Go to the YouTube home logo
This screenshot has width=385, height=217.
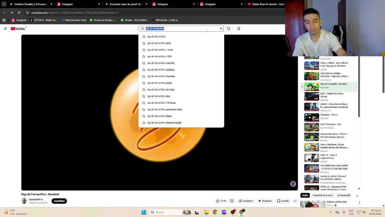pyautogui.click(x=18, y=29)
